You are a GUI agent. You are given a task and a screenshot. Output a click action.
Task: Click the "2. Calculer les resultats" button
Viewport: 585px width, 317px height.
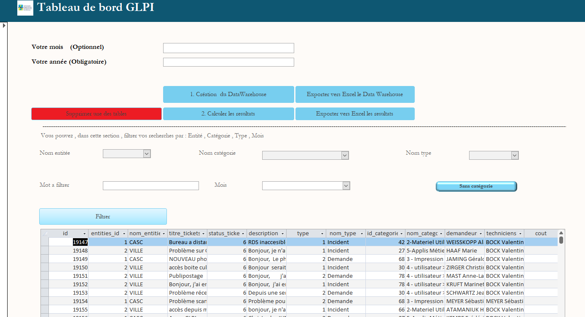(x=228, y=113)
